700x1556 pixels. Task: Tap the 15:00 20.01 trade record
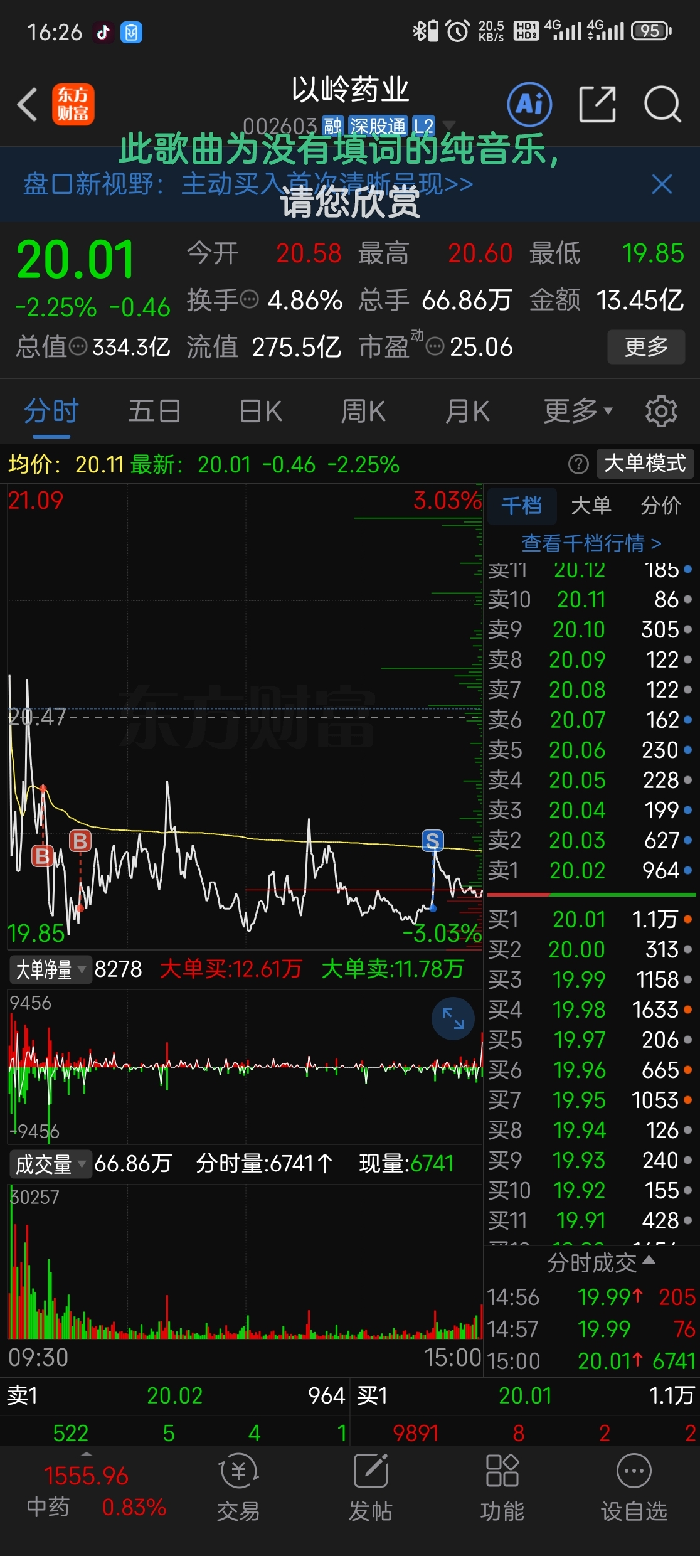pyautogui.click(x=591, y=1361)
